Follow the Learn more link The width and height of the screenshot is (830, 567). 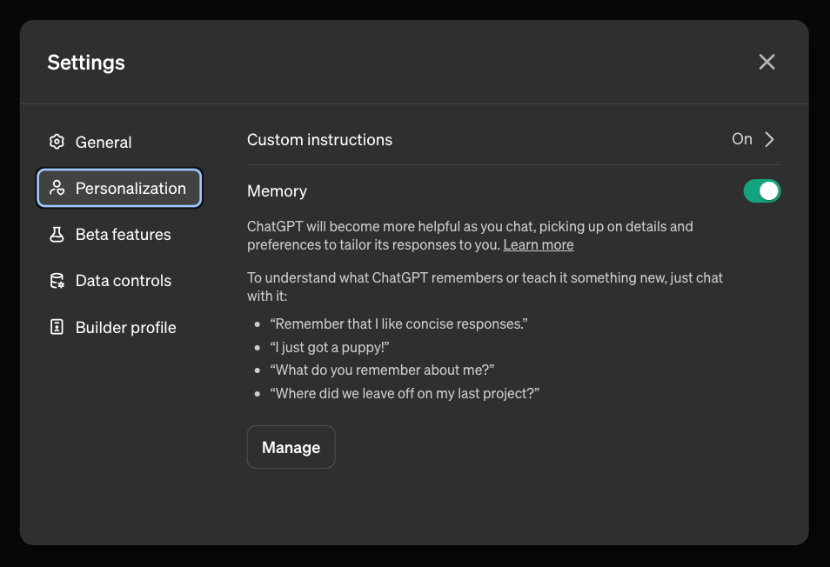click(x=538, y=245)
